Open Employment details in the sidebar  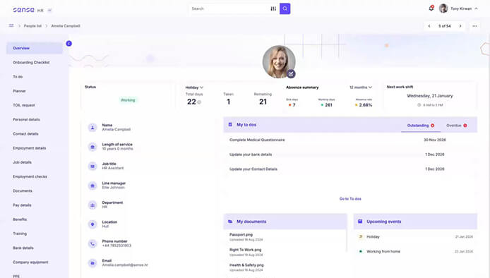pyautogui.click(x=30, y=148)
